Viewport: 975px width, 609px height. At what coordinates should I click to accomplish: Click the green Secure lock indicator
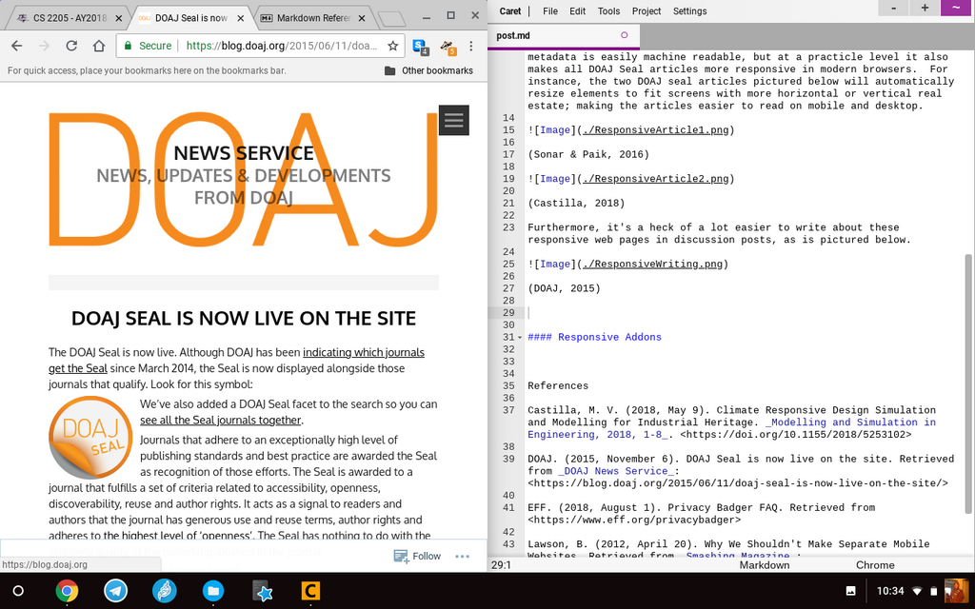pyautogui.click(x=148, y=46)
